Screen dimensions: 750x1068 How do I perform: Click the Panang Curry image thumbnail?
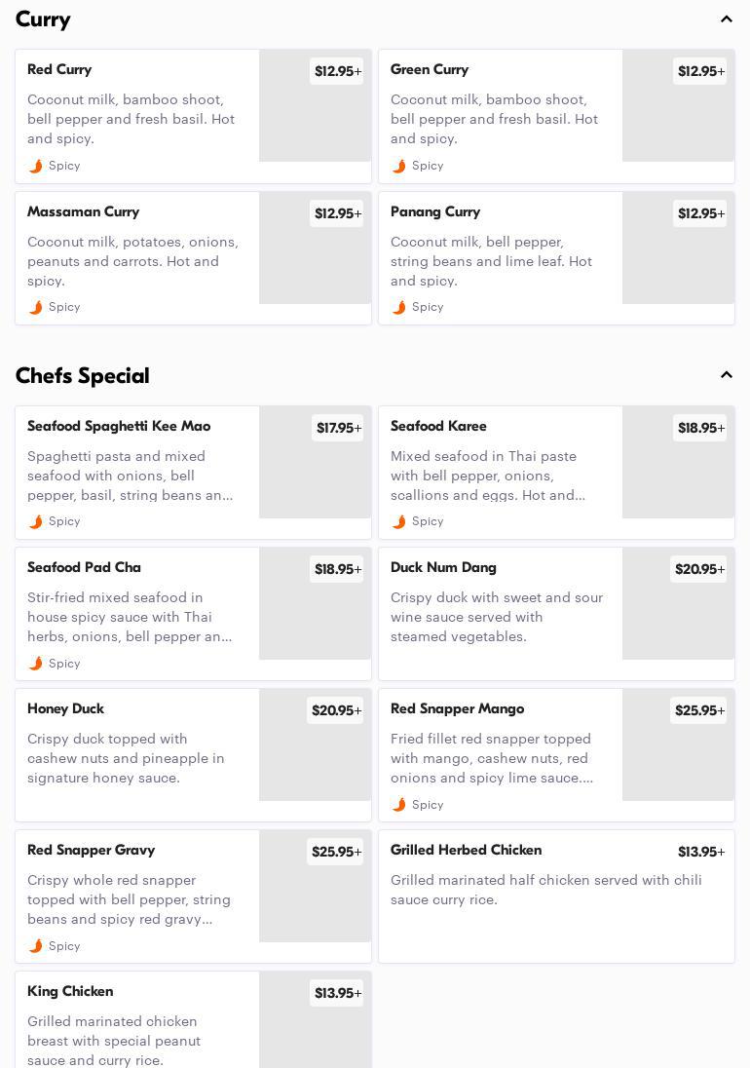coord(678,258)
